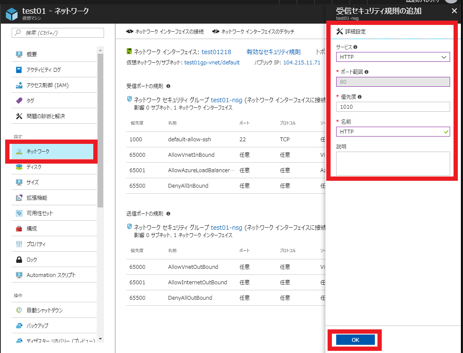Open the サイズ menu item
This screenshot has width=463, height=353.
pos(54,182)
